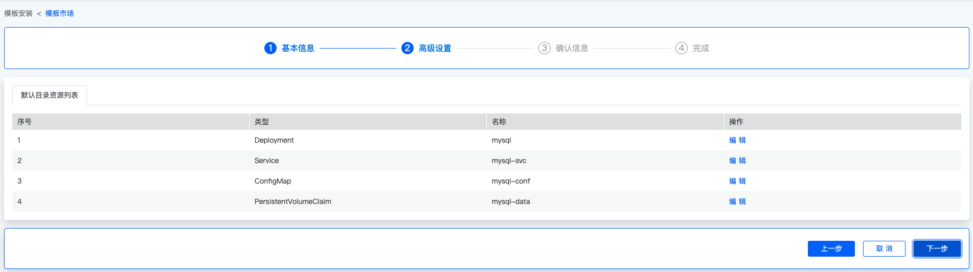Click the 确认信息 step label
The height and width of the screenshot is (272, 973).
tap(572, 48)
